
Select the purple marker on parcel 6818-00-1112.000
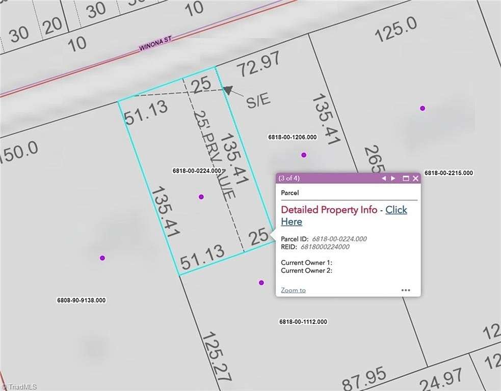[261, 282]
